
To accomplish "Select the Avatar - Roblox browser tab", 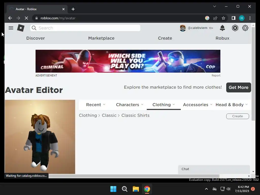I will point(37,9).
